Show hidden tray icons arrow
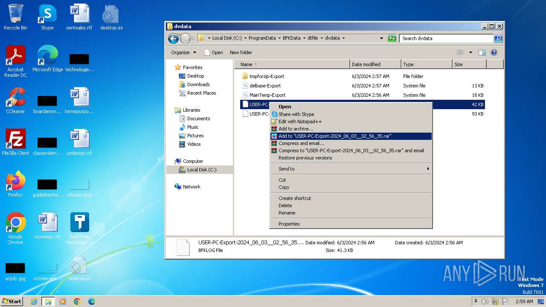 click(476, 301)
